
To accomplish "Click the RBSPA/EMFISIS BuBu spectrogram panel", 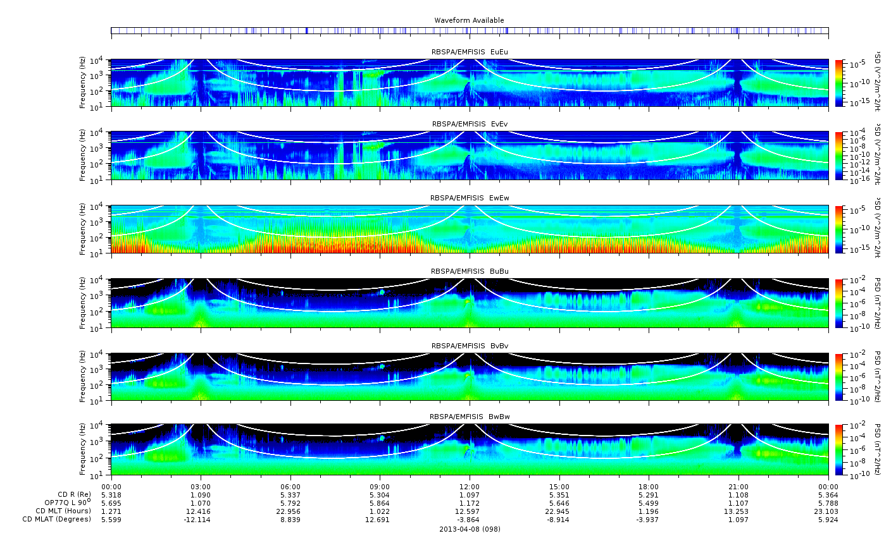I will [x=470, y=303].
